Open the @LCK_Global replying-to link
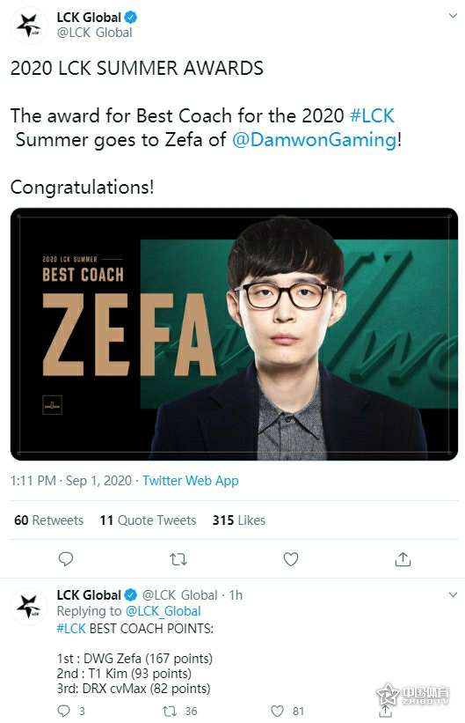Screen dimensions: 465x723 [x=163, y=611]
